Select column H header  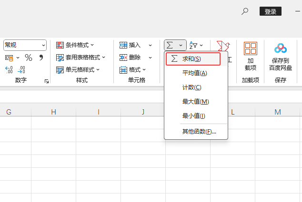[x=53, y=112]
